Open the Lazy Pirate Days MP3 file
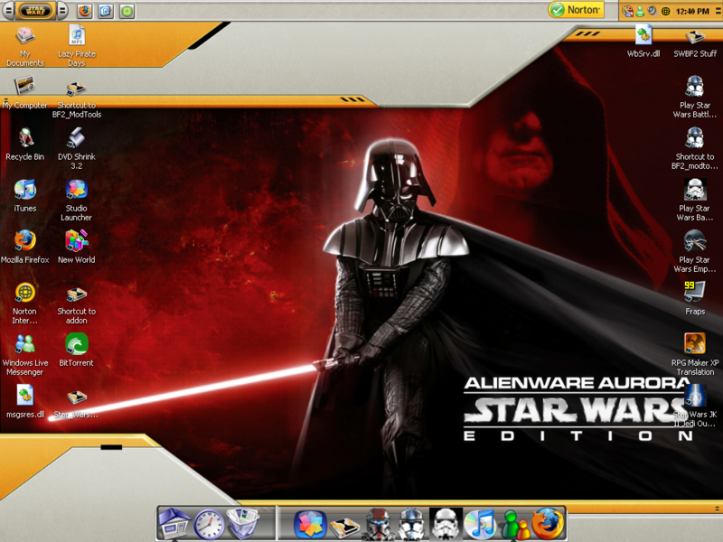Viewport: 723px width, 542px height. tap(77, 46)
